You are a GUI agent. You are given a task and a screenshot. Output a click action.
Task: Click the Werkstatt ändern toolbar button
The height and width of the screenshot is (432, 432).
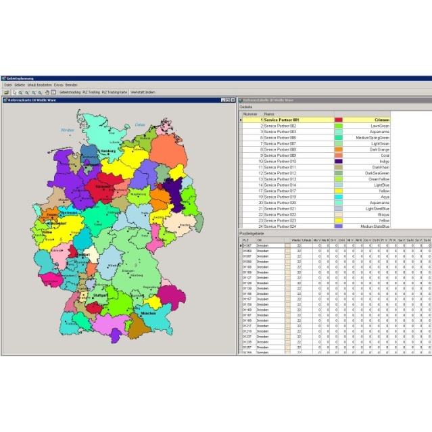[x=143, y=93]
